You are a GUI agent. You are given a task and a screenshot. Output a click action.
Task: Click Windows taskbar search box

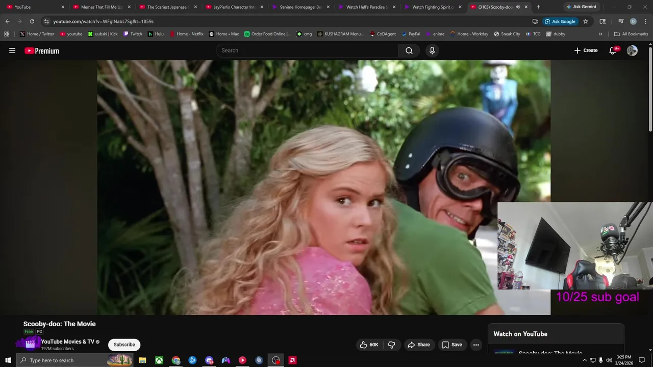click(x=76, y=360)
